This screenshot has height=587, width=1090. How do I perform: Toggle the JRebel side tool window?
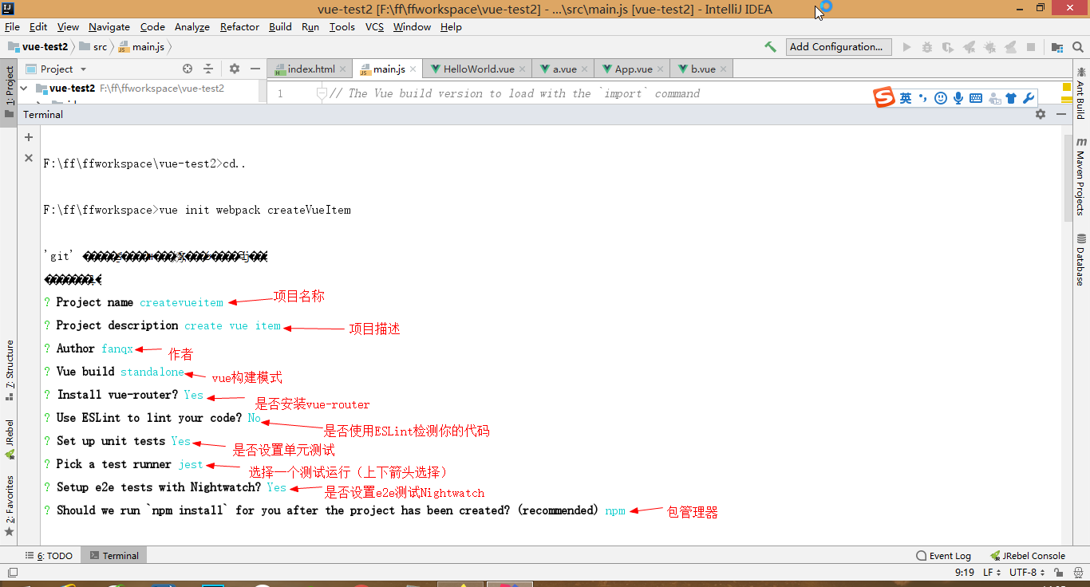click(x=10, y=440)
